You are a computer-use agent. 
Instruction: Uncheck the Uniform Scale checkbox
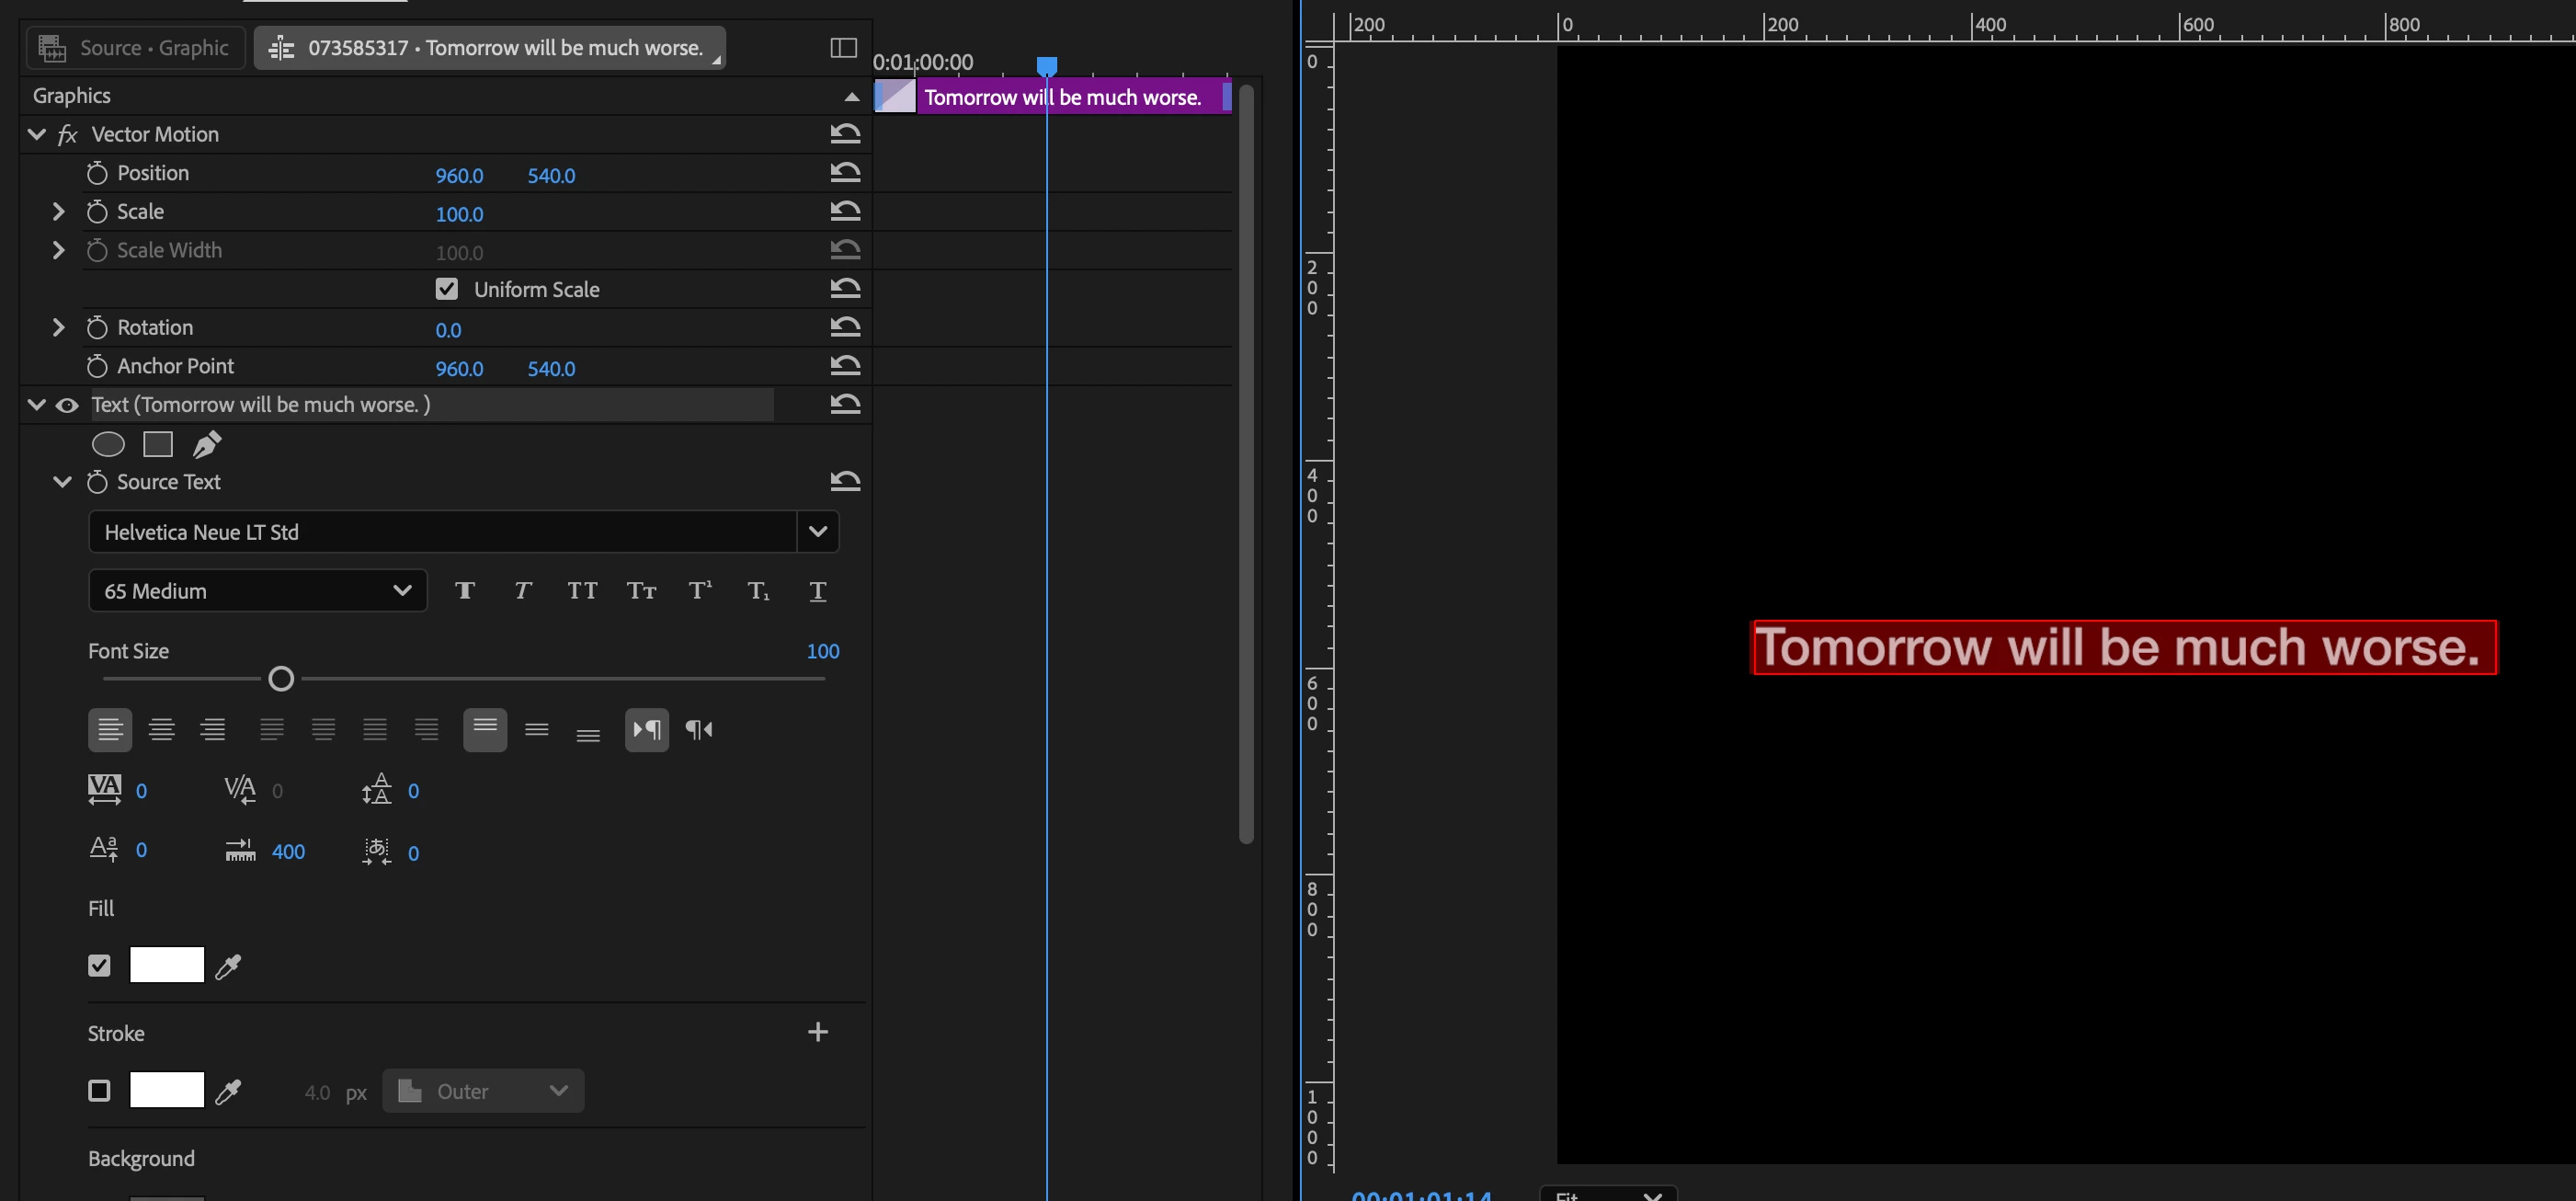click(447, 289)
